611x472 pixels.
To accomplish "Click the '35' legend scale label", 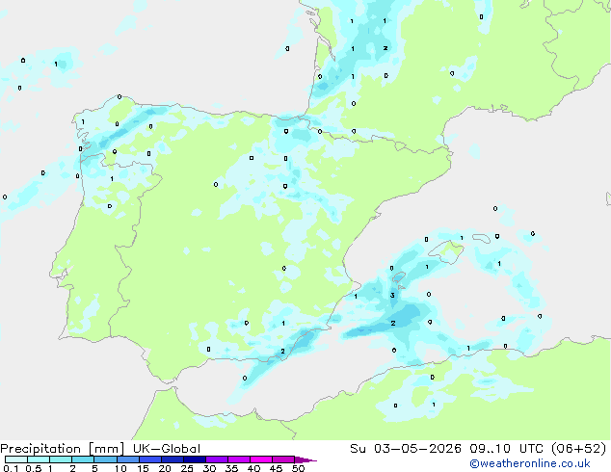I will [x=231, y=468].
